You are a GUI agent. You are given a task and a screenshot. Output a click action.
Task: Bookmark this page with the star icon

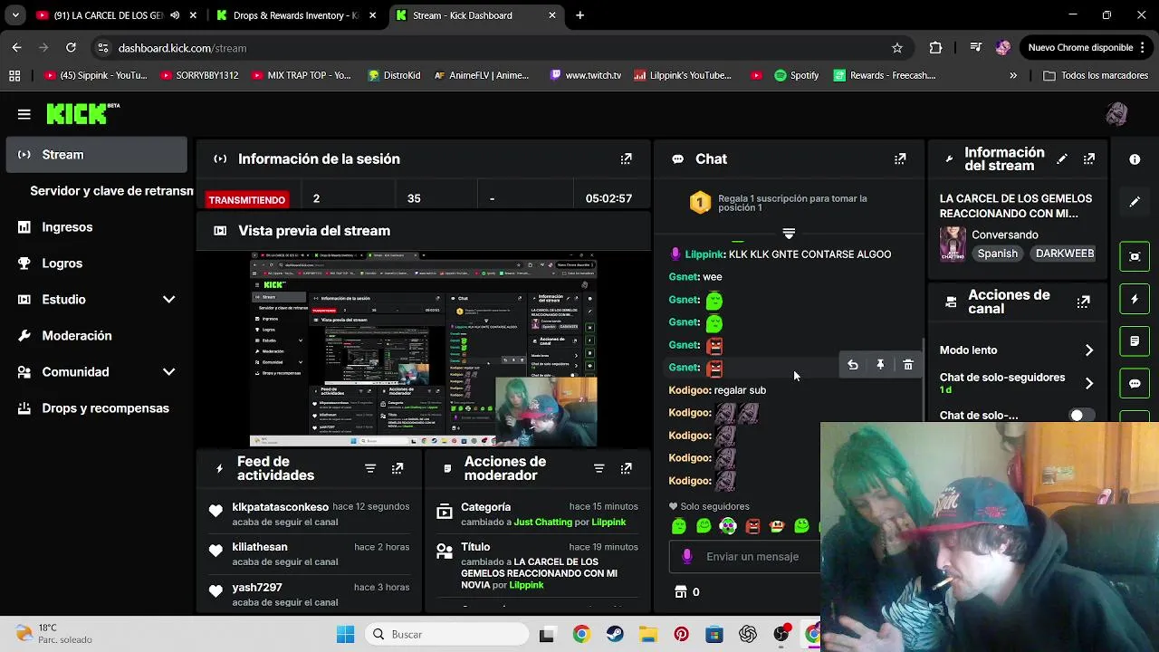pos(897,48)
